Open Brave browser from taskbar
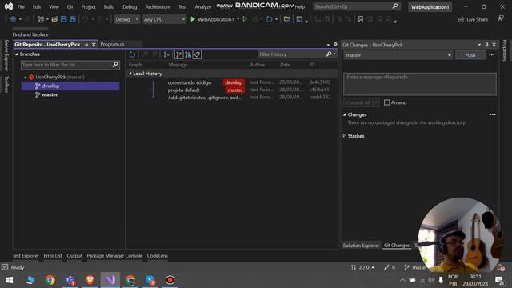This screenshot has height=288, width=512. click(90, 280)
